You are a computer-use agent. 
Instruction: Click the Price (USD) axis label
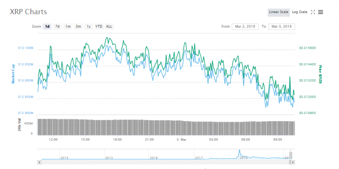click(320, 74)
